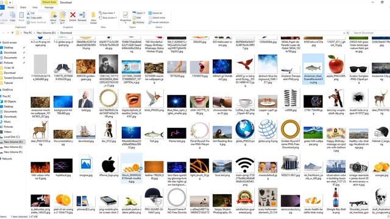Click the Cut scissors button
Viewport: 390px width, 219px height.
[x=30, y=13]
